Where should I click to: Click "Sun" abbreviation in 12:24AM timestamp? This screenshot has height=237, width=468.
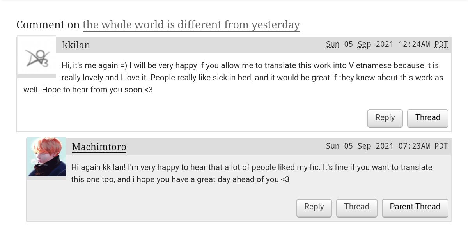[333, 44]
